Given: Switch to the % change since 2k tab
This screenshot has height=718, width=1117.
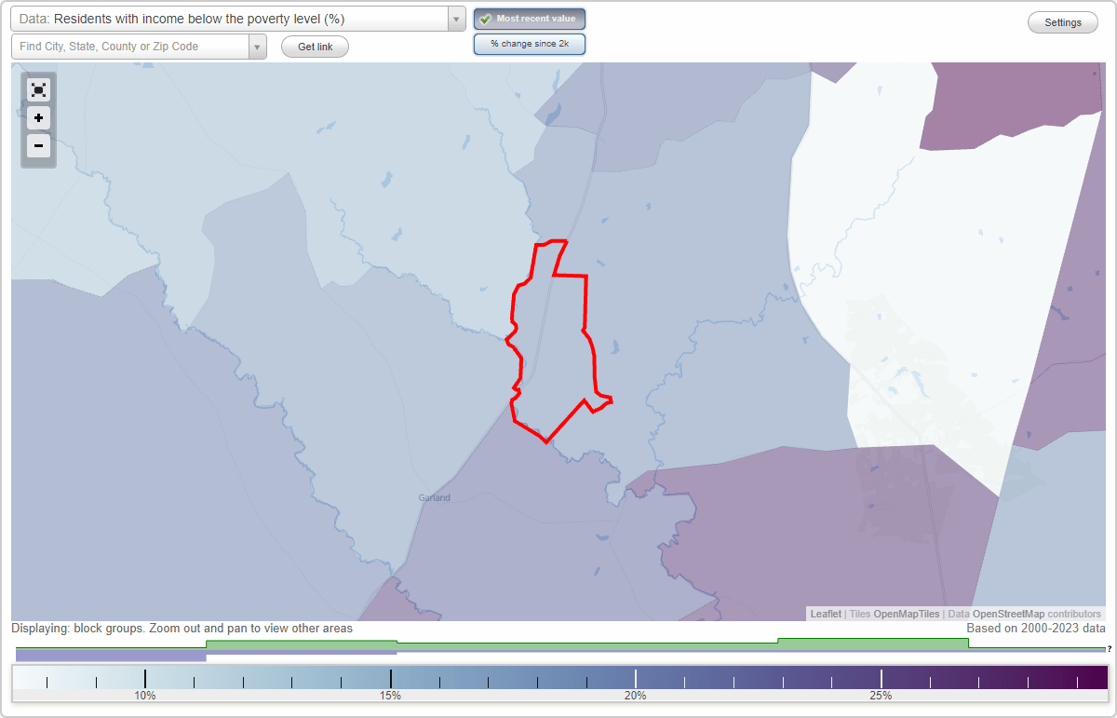Looking at the screenshot, I should 529,43.
